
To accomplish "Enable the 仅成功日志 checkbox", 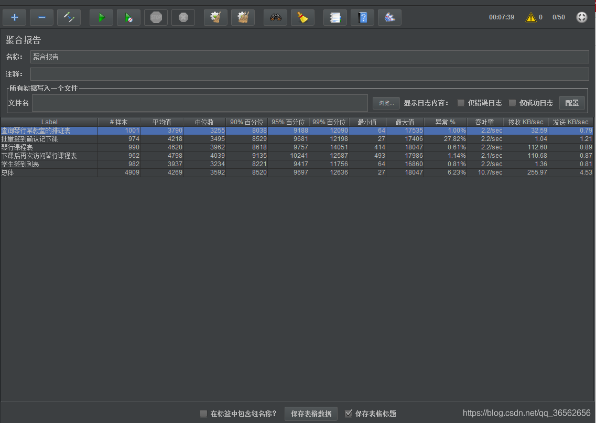I will (x=512, y=103).
